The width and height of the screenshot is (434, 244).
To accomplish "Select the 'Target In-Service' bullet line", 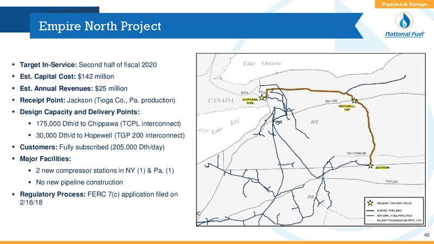I will click(x=88, y=65).
